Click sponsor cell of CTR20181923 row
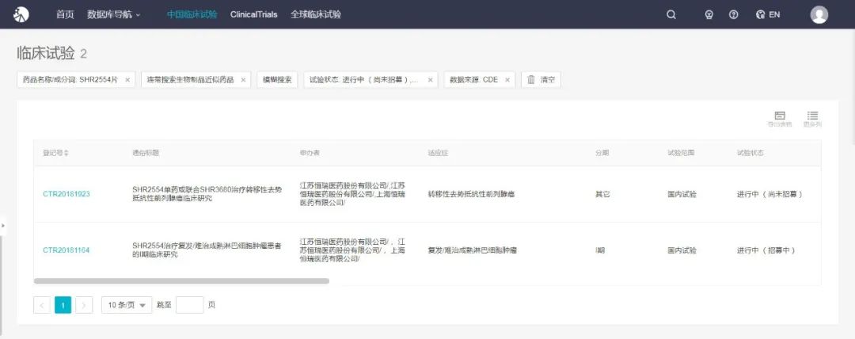This screenshot has height=339, width=855. tap(352, 194)
